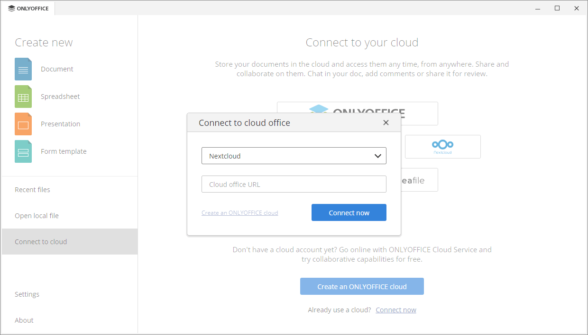
Task: Select the Seafile provider card
Action: click(x=419, y=180)
